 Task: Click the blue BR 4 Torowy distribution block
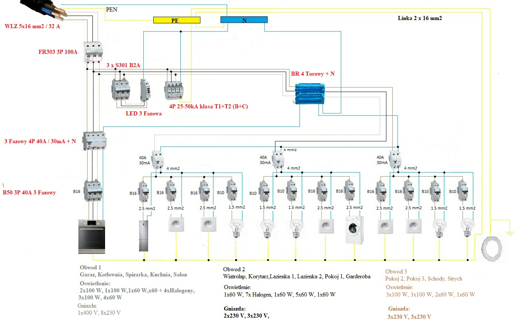click(x=310, y=94)
